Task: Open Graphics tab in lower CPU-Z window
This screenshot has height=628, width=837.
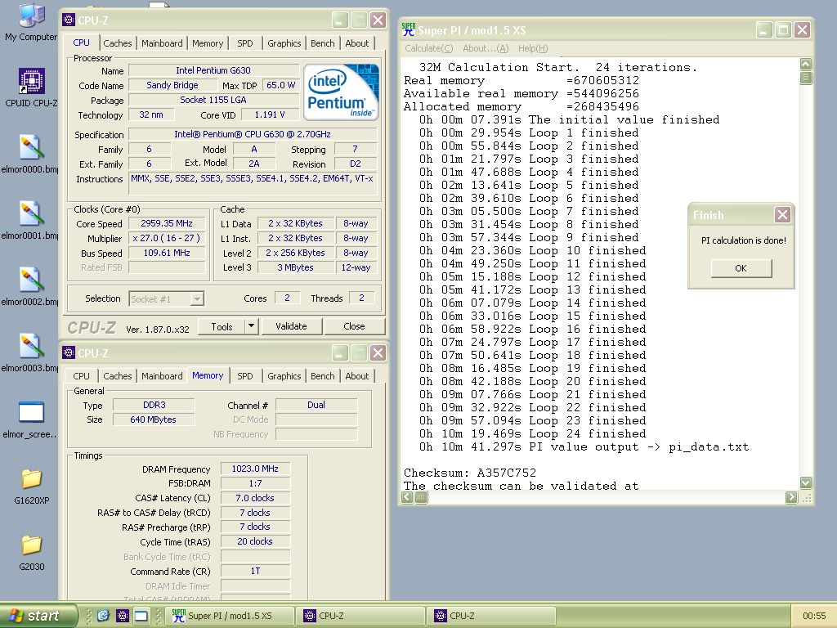Action: pos(284,376)
